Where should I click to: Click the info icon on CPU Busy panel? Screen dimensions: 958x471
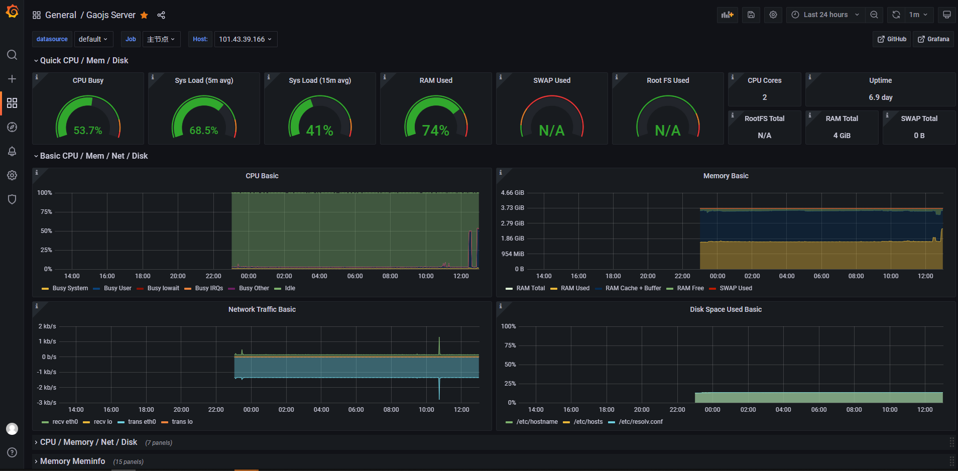pyautogui.click(x=37, y=77)
